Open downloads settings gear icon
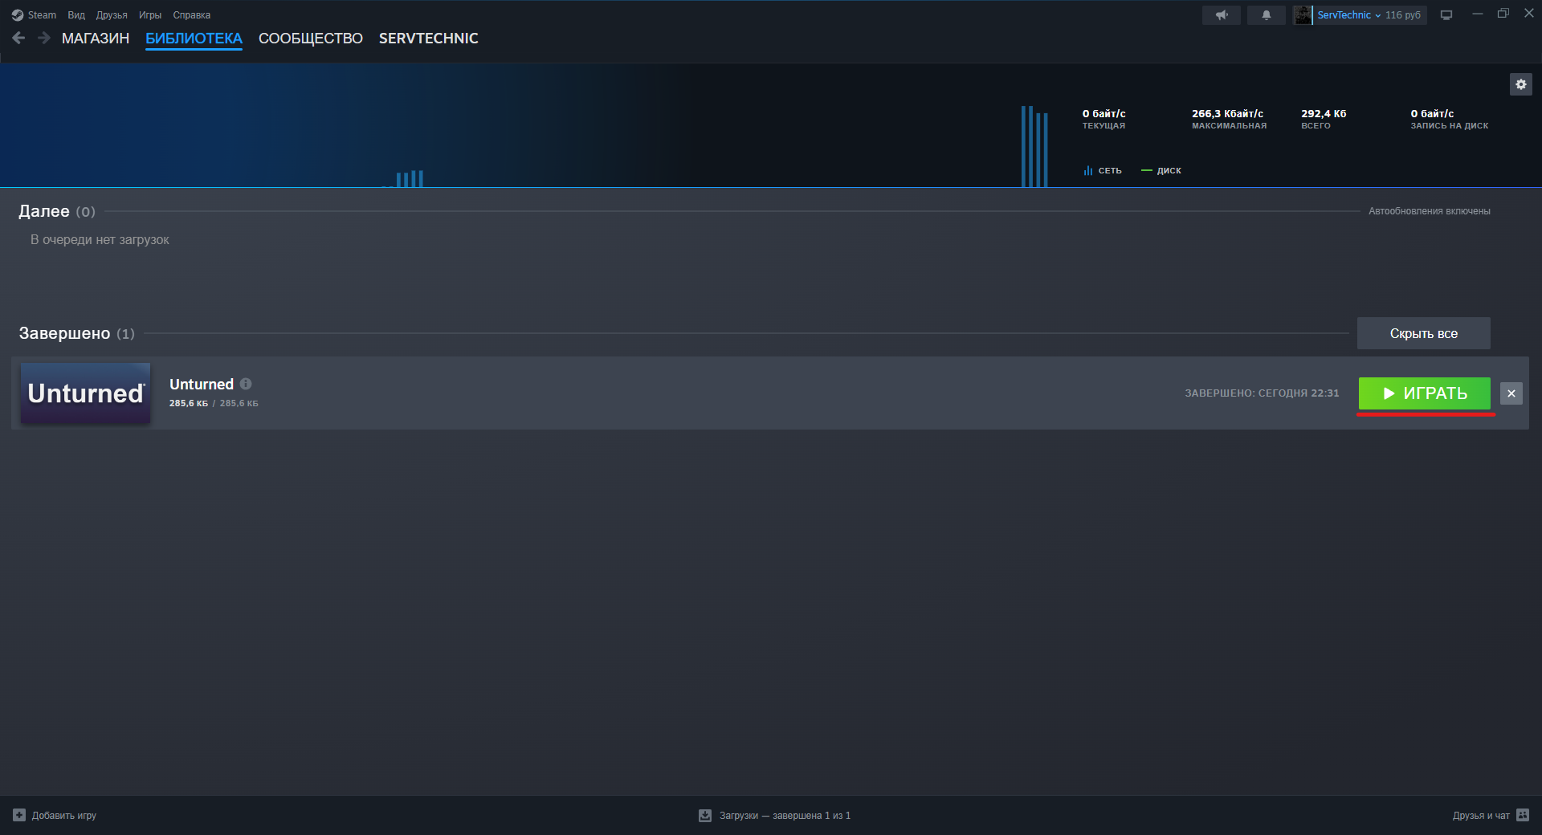The height and width of the screenshot is (835, 1542). [x=1520, y=84]
